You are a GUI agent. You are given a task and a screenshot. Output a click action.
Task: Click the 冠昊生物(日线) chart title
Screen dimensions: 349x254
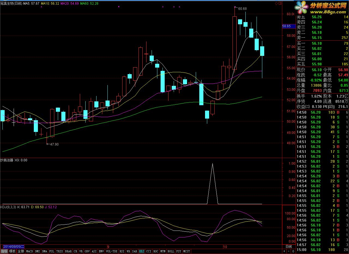click(11, 4)
